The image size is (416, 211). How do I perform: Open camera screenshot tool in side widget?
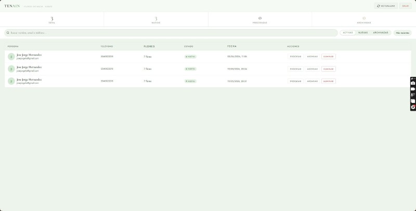[413, 83]
